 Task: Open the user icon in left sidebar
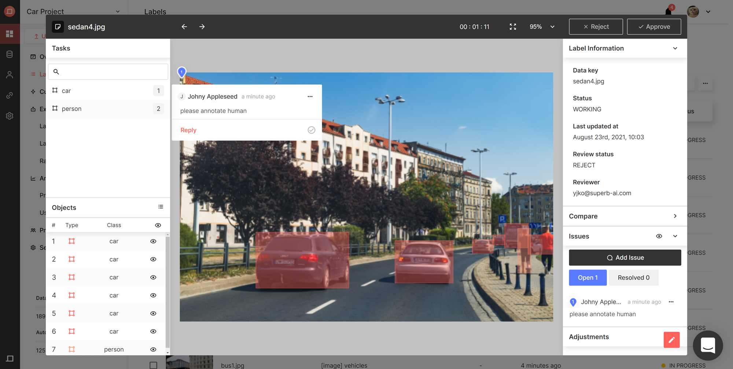click(10, 75)
